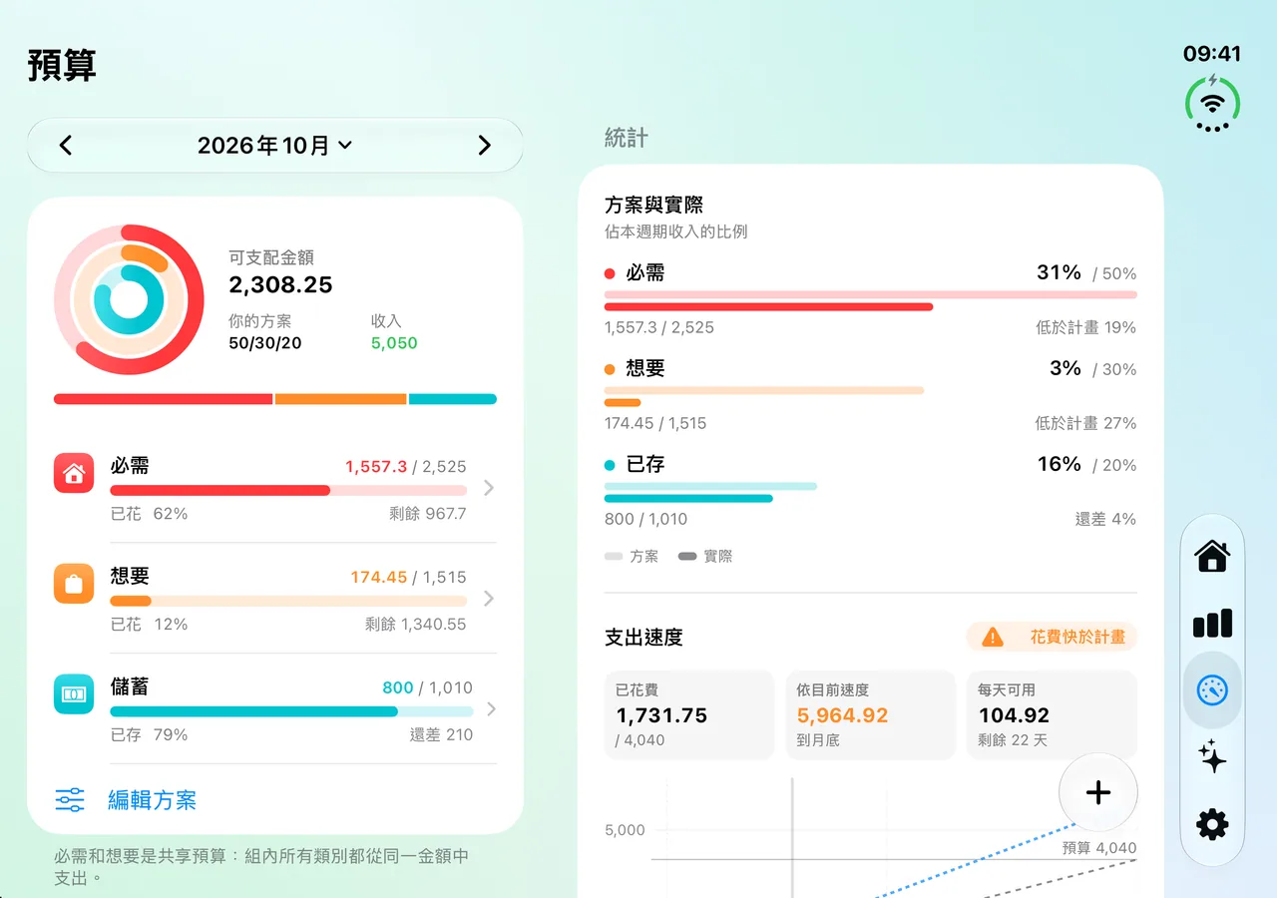Click the 編輯方案 sliders icon
This screenshot has height=898, width=1277.
(70, 800)
